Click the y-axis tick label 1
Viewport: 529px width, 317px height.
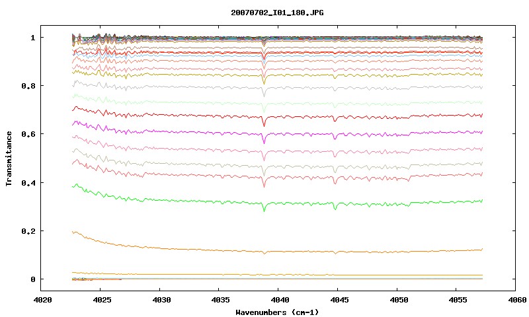coord(32,38)
